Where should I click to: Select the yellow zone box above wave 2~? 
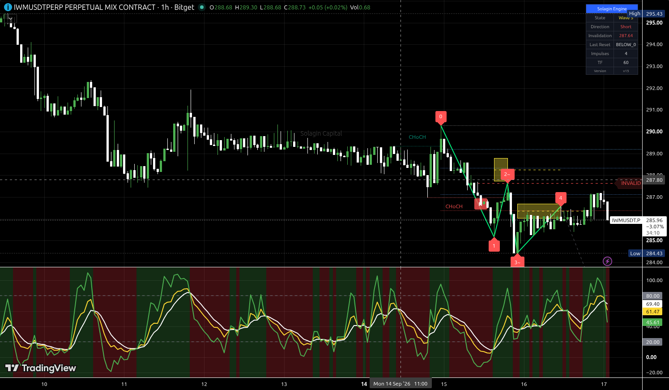pyautogui.click(x=501, y=169)
